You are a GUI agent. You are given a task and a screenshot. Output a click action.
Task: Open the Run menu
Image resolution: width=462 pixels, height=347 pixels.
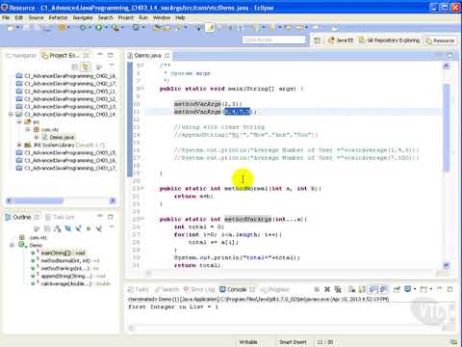coord(143,17)
